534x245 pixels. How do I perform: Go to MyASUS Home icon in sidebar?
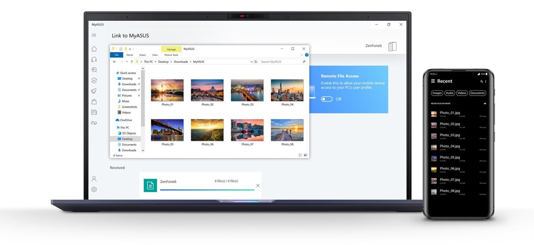[94, 49]
